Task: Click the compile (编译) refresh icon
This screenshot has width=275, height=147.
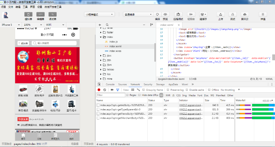Action: [157, 14]
